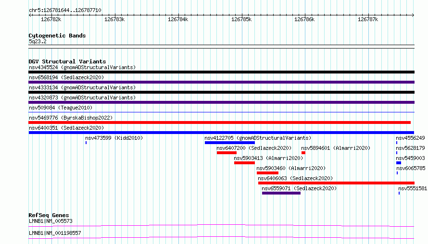Click the small blue marker under nsv473599
The image size is (428, 244).
tap(86, 143)
